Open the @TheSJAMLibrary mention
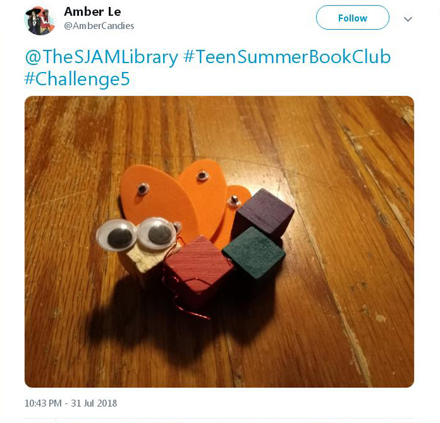Image resolution: width=440 pixels, height=423 pixels. (102, 57)
